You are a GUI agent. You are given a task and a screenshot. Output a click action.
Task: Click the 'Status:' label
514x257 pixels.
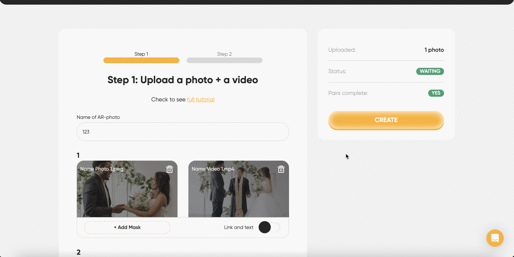tap(337, 71)
